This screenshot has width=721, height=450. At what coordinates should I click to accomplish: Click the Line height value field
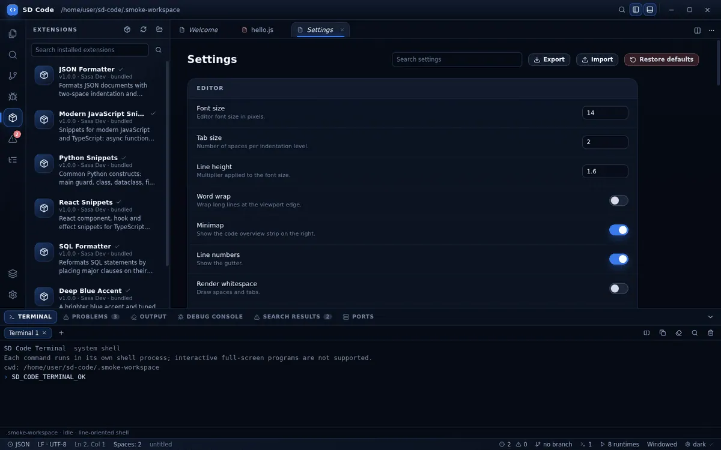(605, 171)
